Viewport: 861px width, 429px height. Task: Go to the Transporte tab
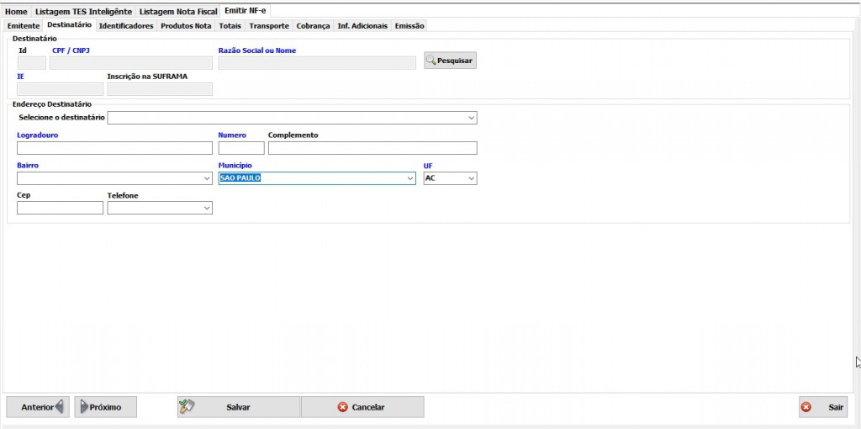tap(269, 26)
